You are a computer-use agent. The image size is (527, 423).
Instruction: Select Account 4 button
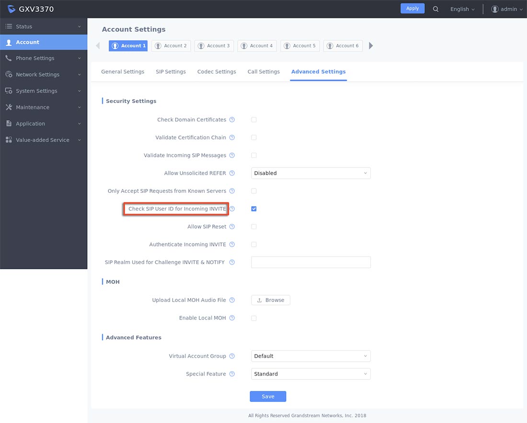257,45
